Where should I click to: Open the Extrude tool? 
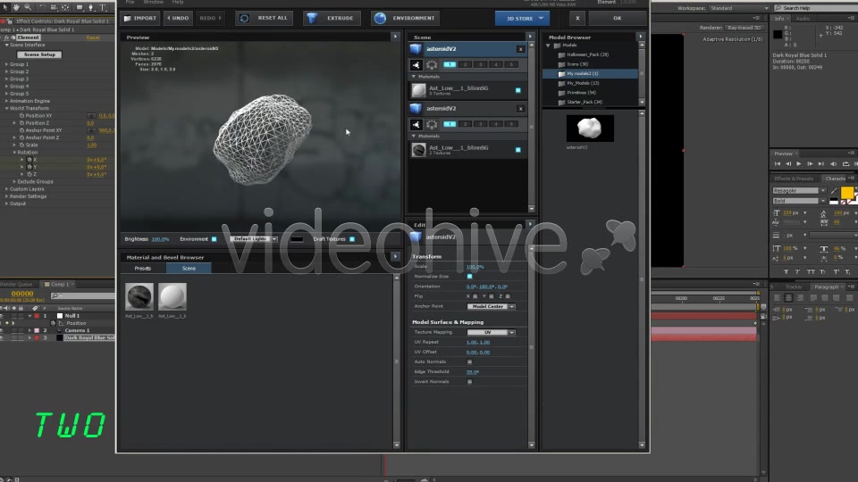(331, 18)
